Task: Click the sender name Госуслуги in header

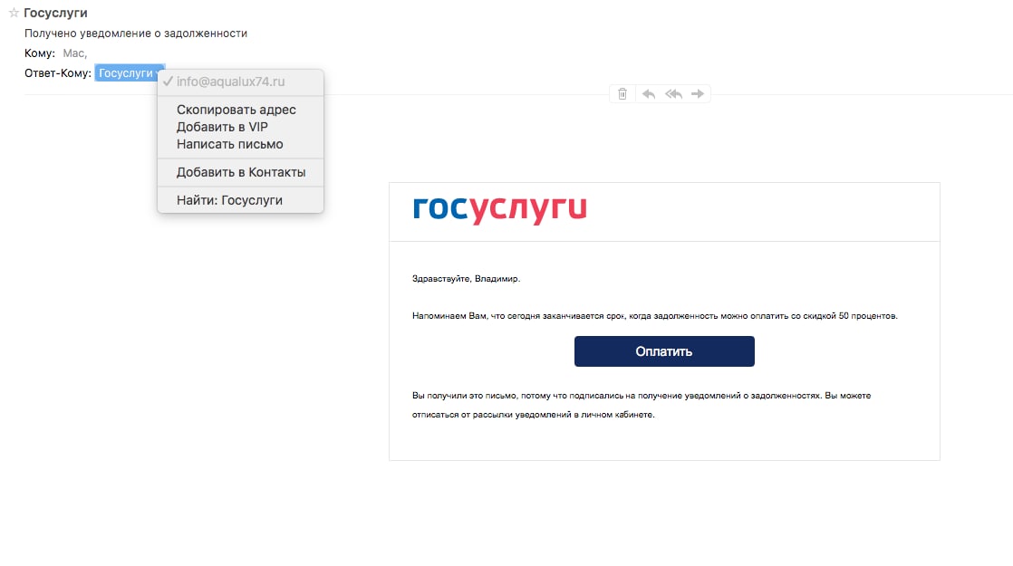Action: click(55, 13)
